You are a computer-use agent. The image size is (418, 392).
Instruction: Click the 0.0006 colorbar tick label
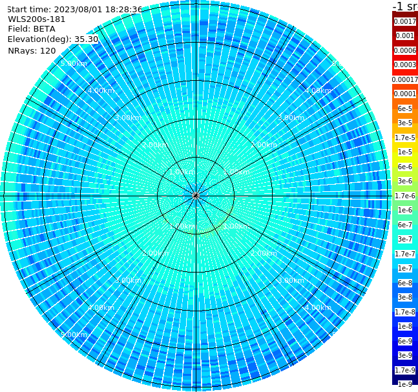[405, 50]
